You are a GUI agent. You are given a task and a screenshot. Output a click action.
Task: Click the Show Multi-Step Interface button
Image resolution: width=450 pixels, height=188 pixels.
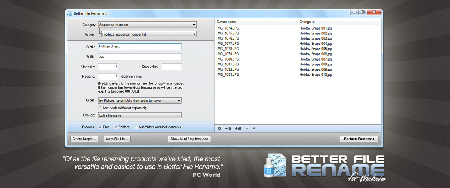click(x=190, y=139)
